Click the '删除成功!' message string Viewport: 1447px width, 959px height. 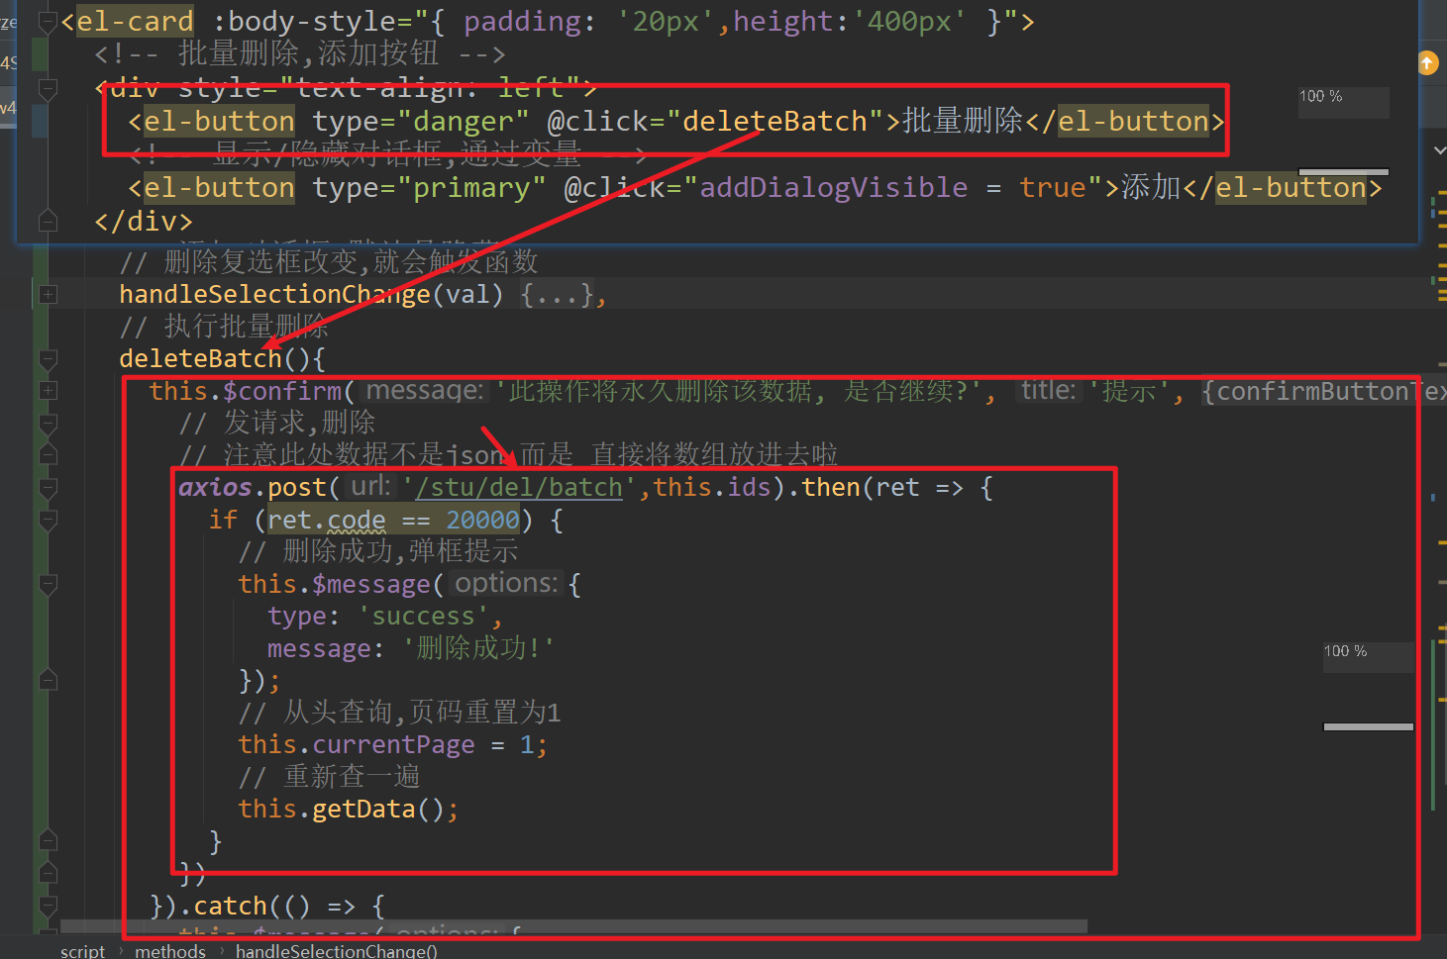[x=478, y=648]
